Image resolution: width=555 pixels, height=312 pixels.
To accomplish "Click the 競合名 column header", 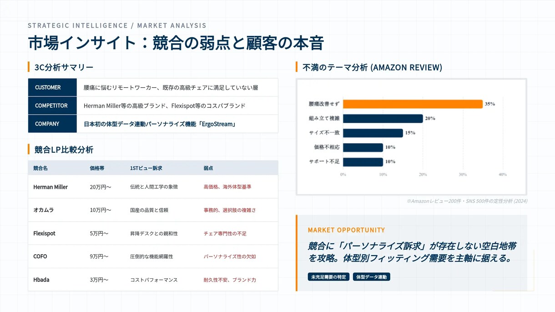I will point(40,168).
